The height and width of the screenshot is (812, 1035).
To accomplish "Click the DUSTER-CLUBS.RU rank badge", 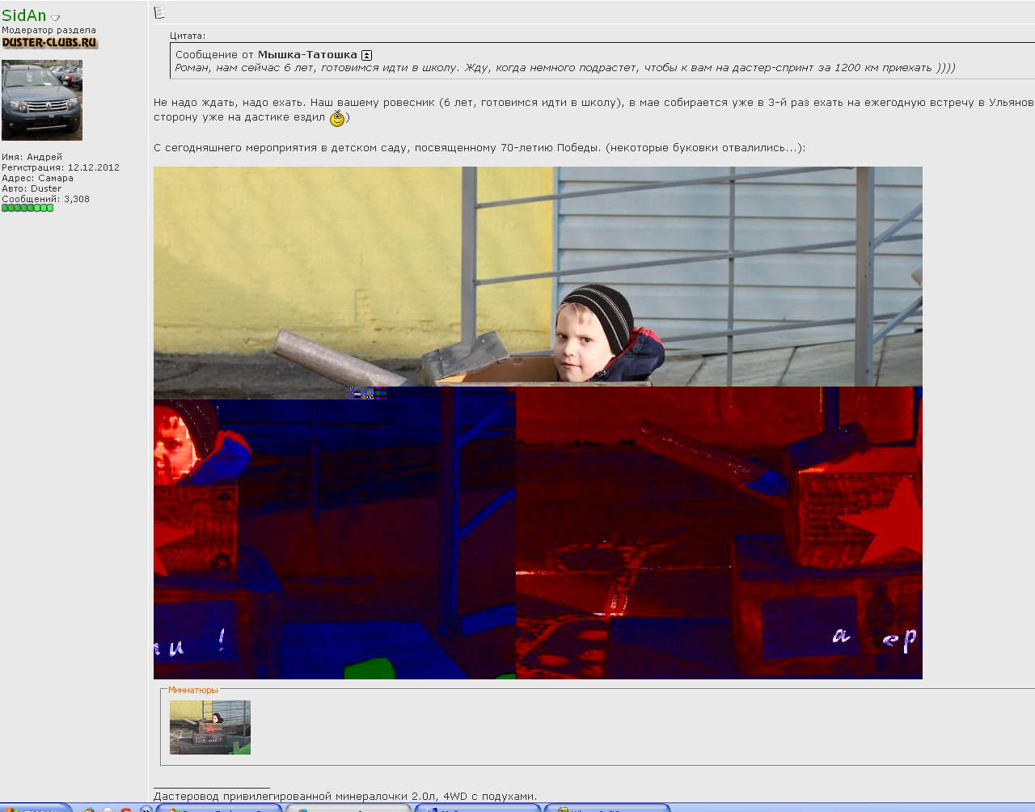I will coord(50,43).
